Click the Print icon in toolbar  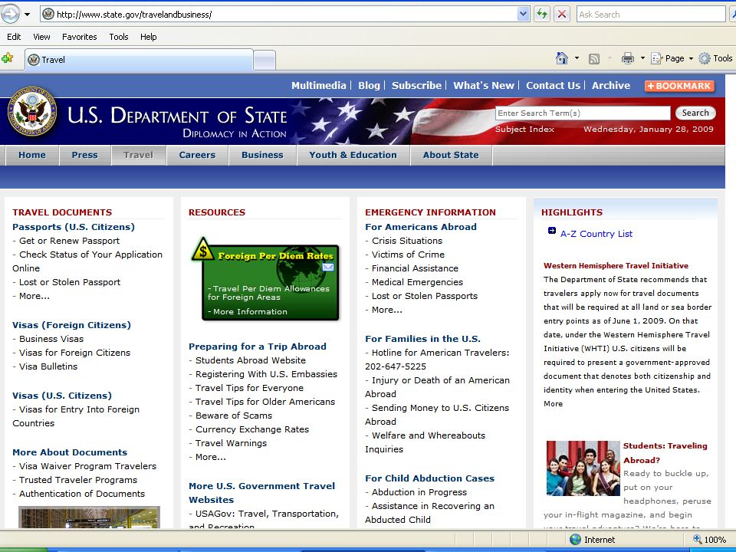click(x=628, y=58)
